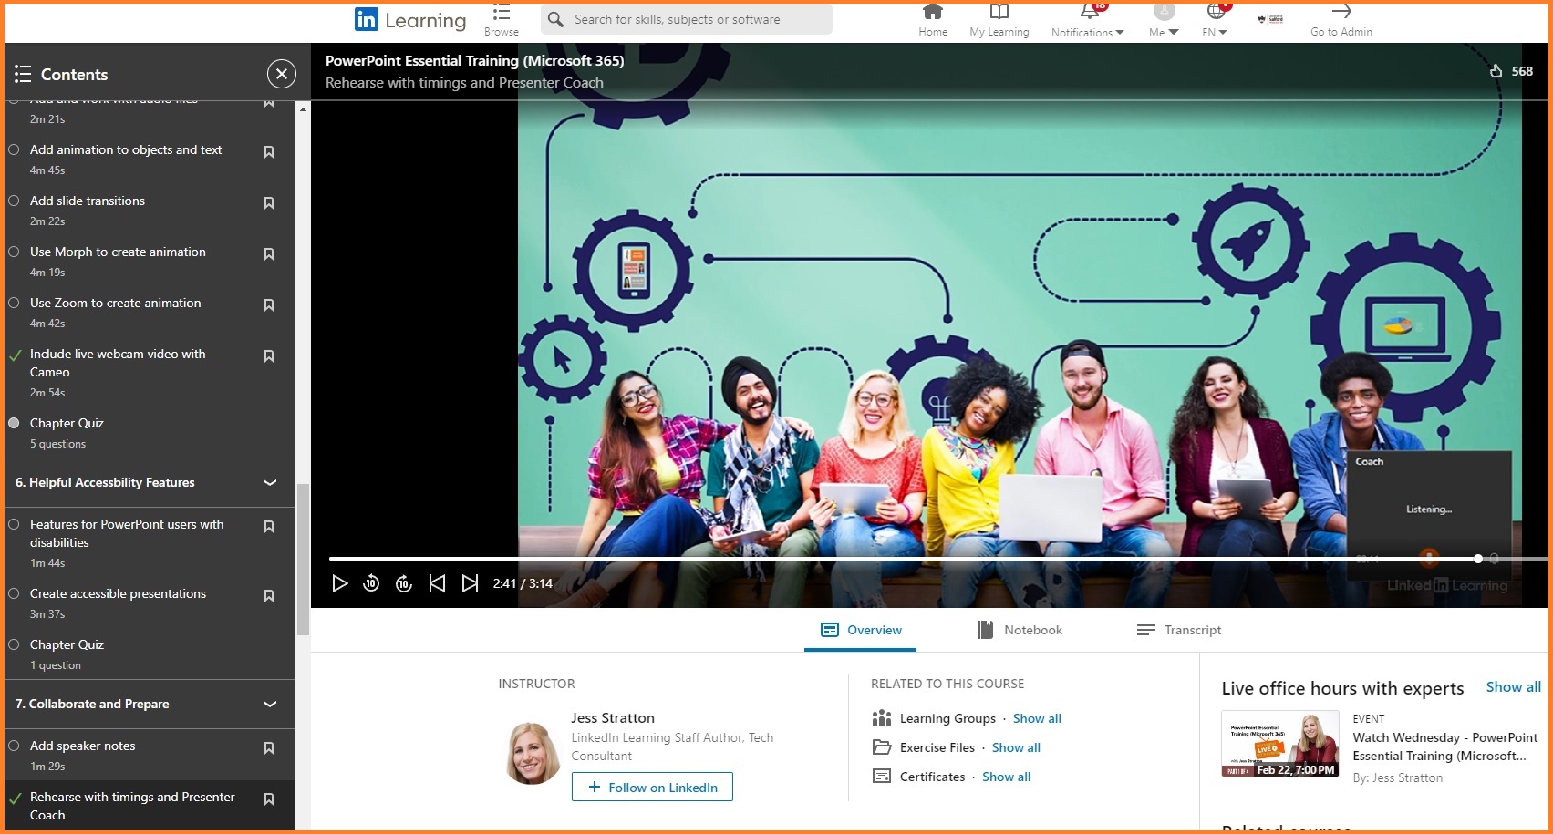
Task: Open the Transcript tab
Action: click(1179, 630)
